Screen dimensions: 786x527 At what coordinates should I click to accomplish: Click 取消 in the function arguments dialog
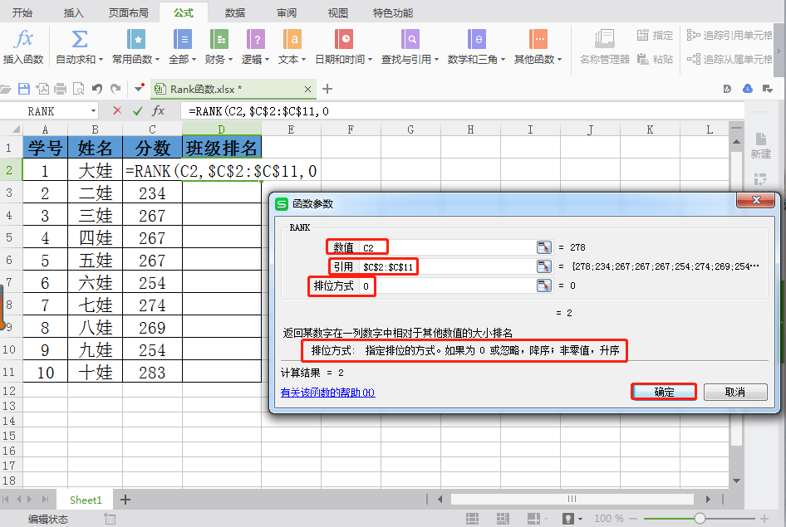(735, 392)
